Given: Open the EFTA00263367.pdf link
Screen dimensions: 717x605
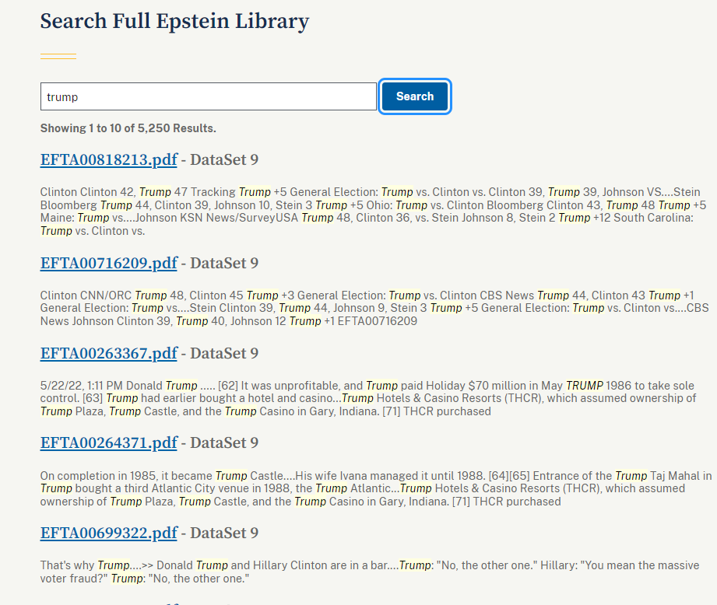Looking at the screenshot, I should point(109,353).
